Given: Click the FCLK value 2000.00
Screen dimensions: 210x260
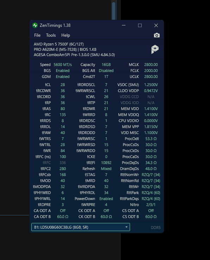Looking at the screenshot, I should pyautogui.click(x=151, y=71).
